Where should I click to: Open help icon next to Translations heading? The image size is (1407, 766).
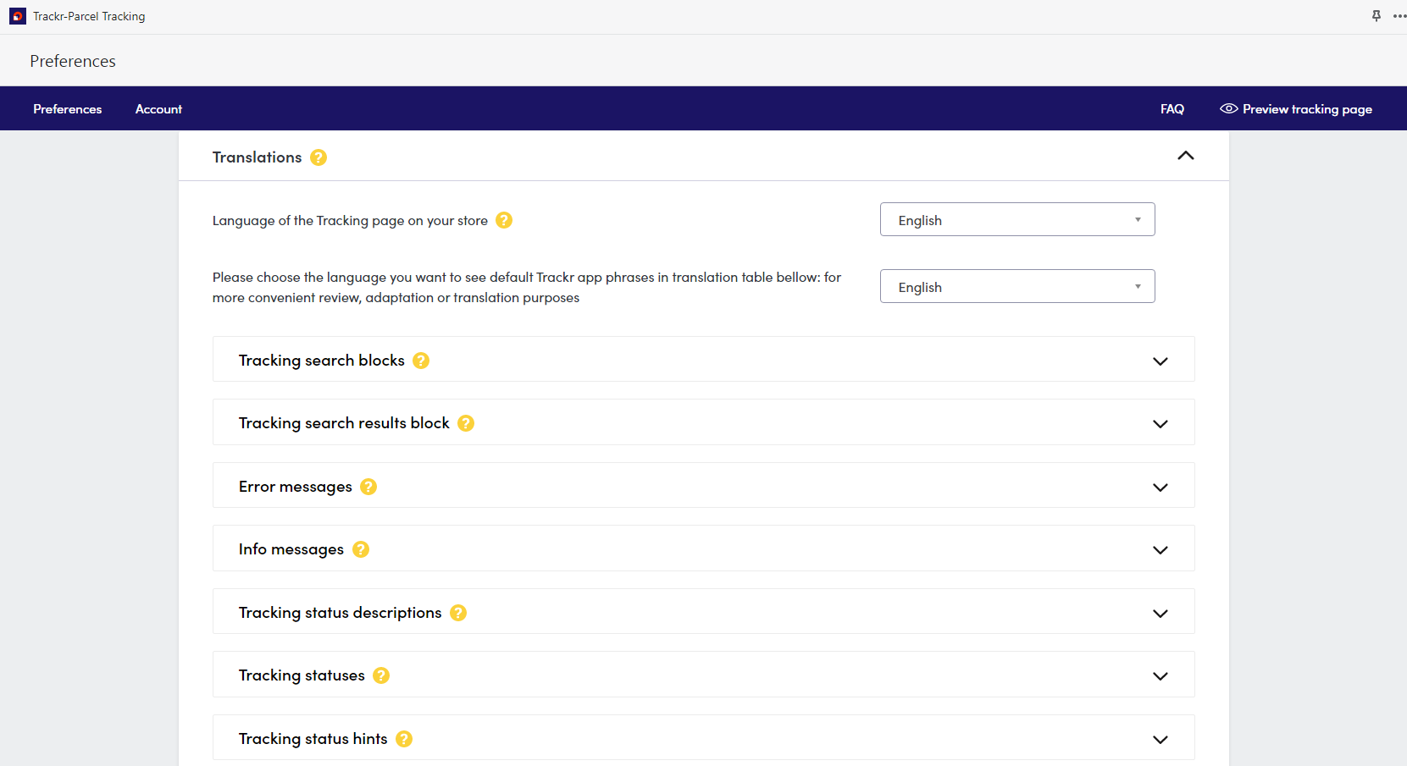click(x=319, y=157)
